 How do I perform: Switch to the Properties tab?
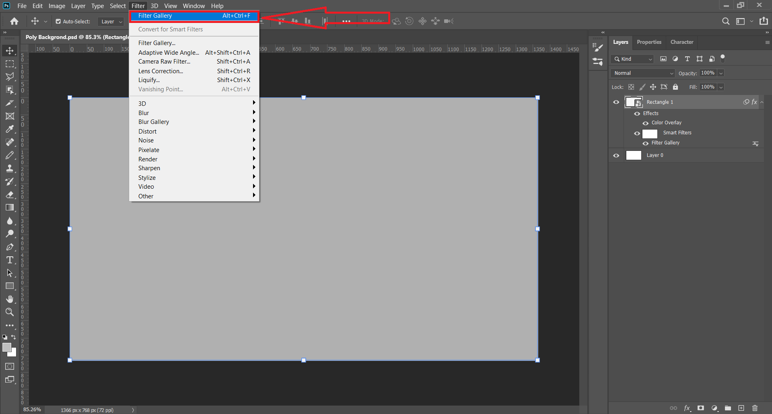click(649, 42)
